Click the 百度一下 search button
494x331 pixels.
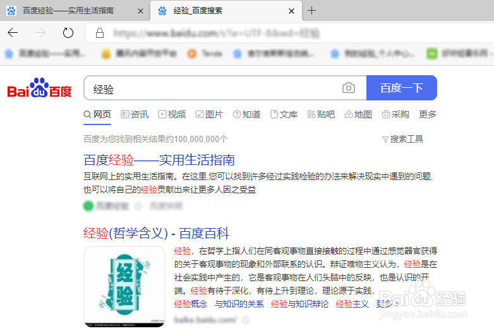(x=402, y=88)
